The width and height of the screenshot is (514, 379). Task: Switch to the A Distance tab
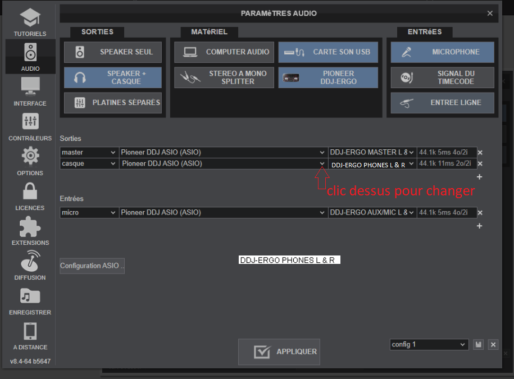(x=30, y=335)
